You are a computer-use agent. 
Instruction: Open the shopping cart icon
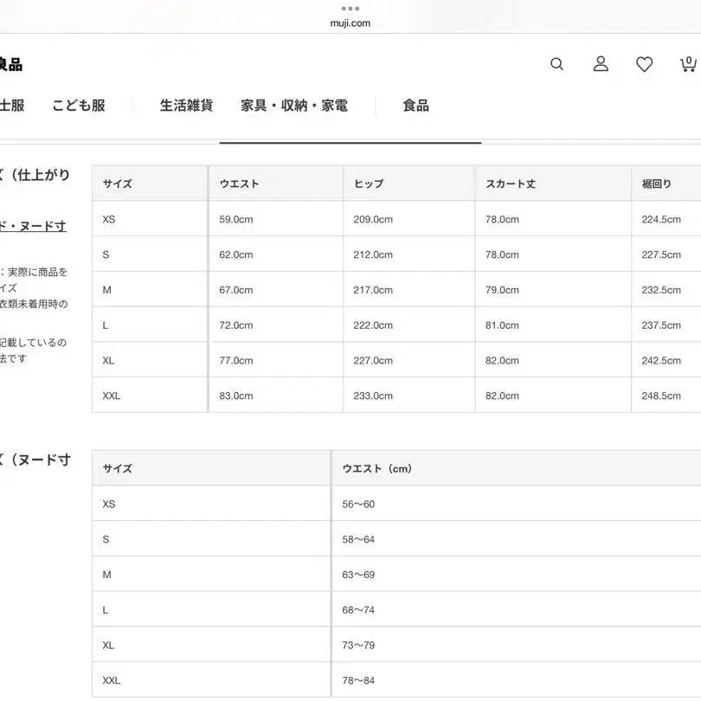688,64
